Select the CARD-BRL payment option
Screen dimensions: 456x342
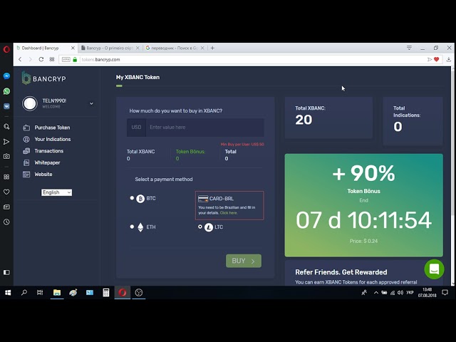pyautogui.click(x=229, y=205)
